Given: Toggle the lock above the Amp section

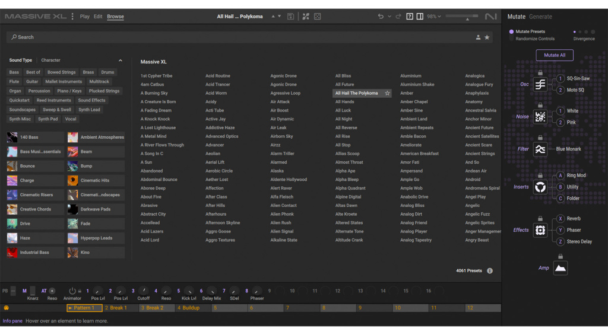Looking at the screenshot, I should pyautogui.click(x=560, y=256).
